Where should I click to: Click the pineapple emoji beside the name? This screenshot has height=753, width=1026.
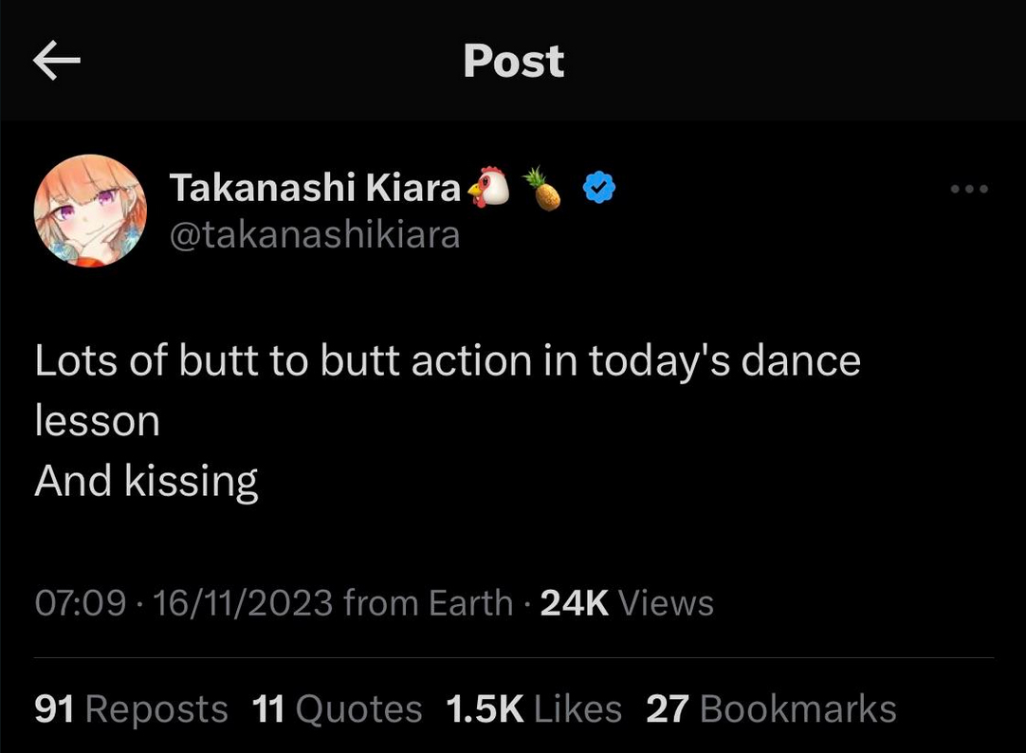(x=543, y=189)
